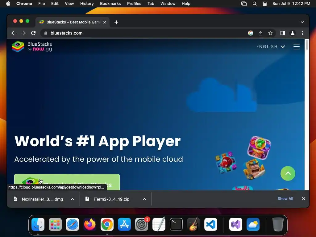The height and width of the screenshot is (237, 316).
Task: Expand options for NoxInstaller download
Action: click(73, 199)
